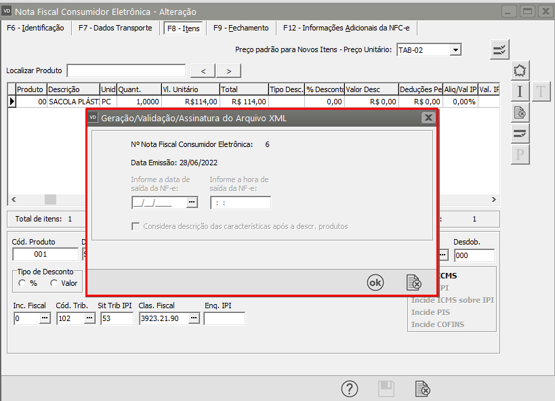Image resolution: width=555 pixels, height=401 pixels.
Task: Click the delete item document icon at right
Action: coord(520,113)
